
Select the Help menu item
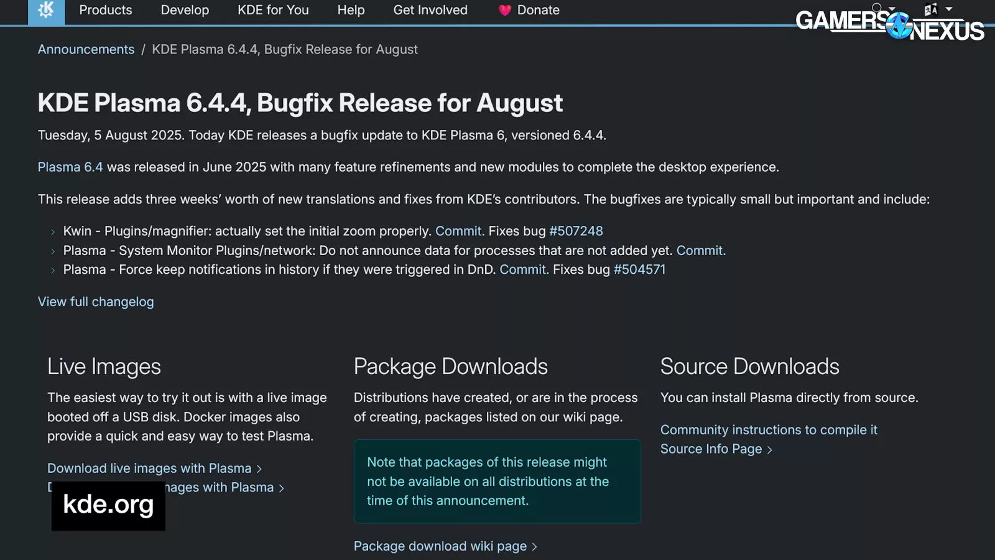(351, 11)
